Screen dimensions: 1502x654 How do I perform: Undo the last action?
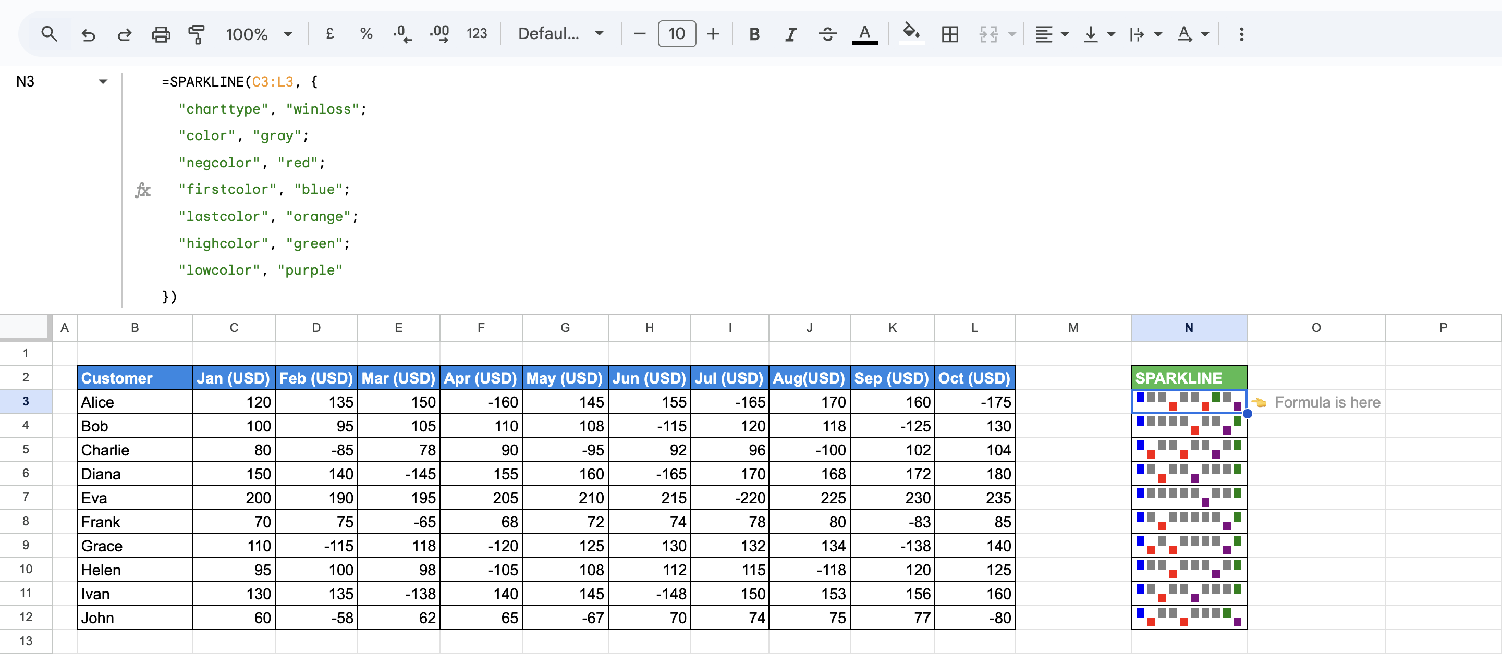[88, 34]
